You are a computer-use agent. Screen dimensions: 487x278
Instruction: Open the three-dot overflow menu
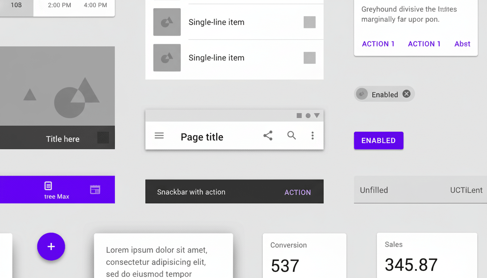tap(313, 135)
